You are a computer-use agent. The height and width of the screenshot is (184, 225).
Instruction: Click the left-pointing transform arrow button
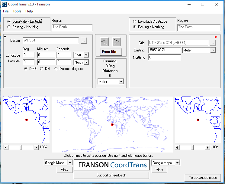(104, 42)
